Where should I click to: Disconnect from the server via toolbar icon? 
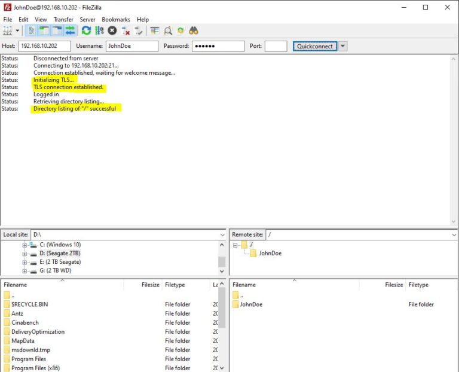(x=126, y=31)
